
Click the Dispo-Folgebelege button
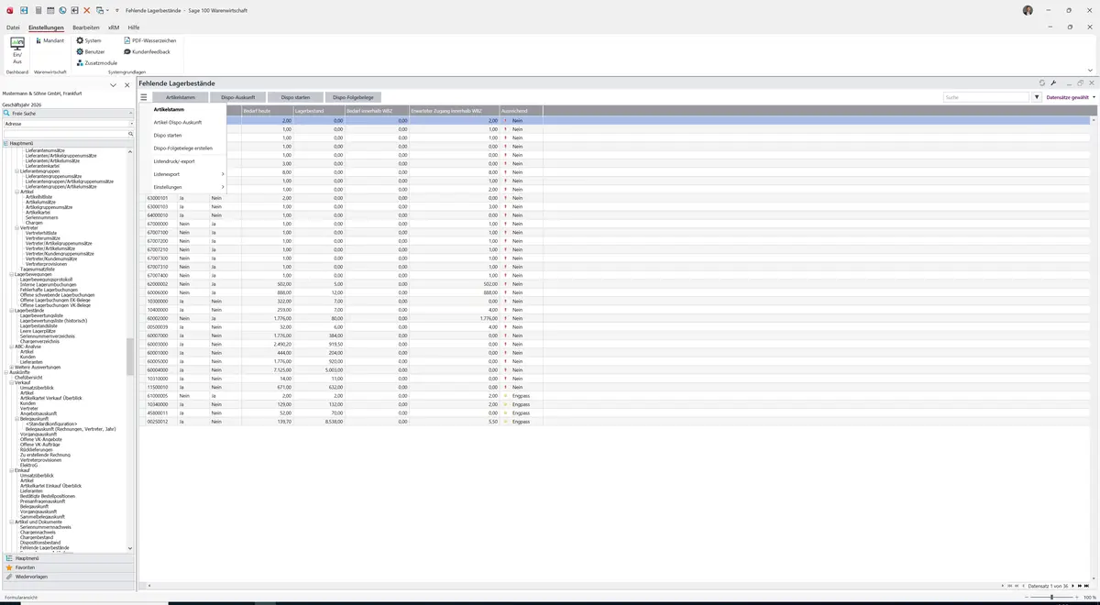coord(353,97)
